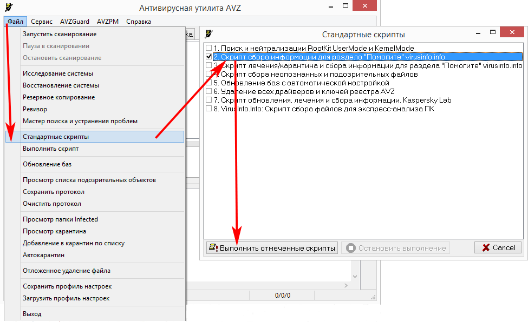This screenshot has height=322, width=528.
Task: Check script 4 неопознанных файлов checkbox
Action: [x=209, y=74]
